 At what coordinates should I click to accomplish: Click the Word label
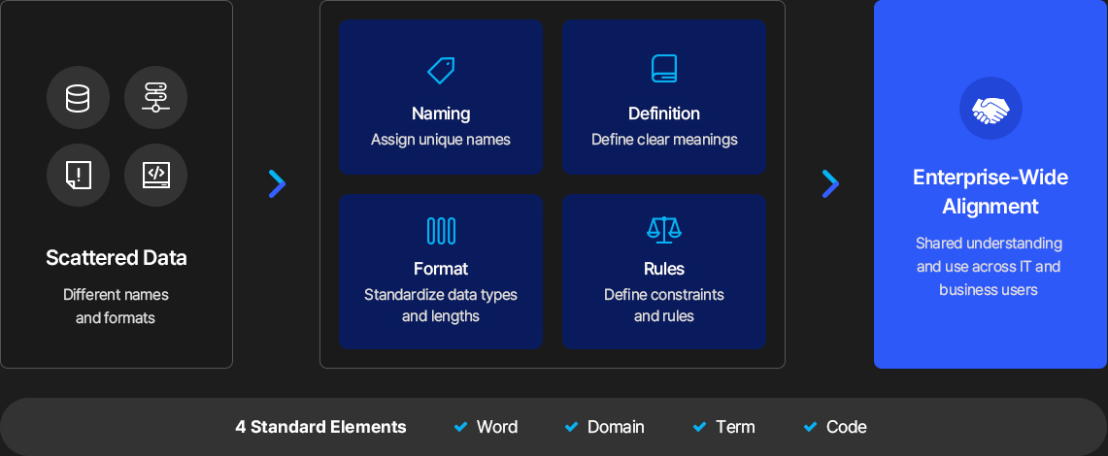point(497,427)
